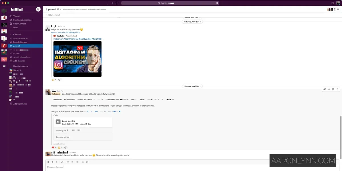Image resolution: width=342 pixels, height=171 pixels.
Task: Click Add a bookmark below the channel header
Action: coord(53,15)
